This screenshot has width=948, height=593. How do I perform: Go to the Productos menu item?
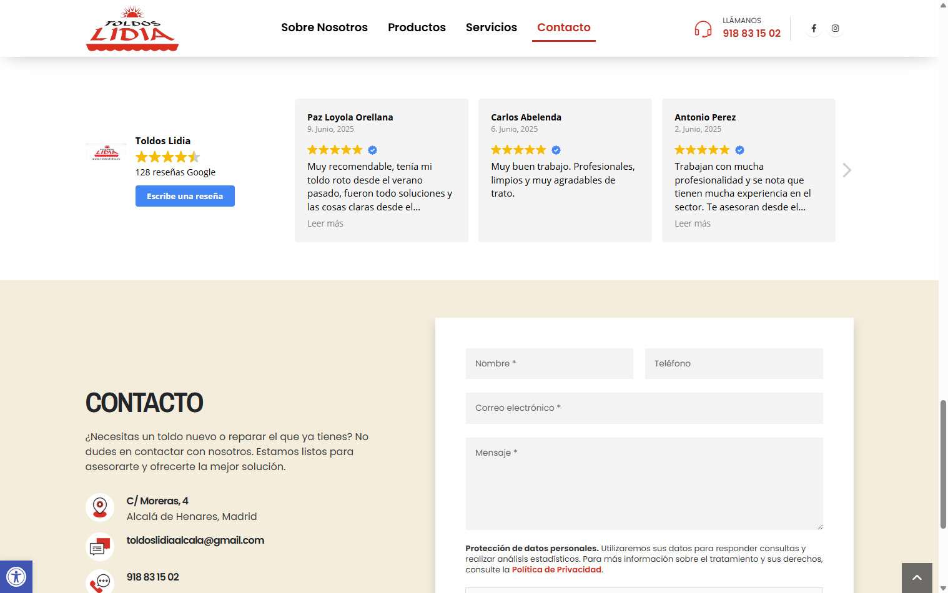point(417,27)
